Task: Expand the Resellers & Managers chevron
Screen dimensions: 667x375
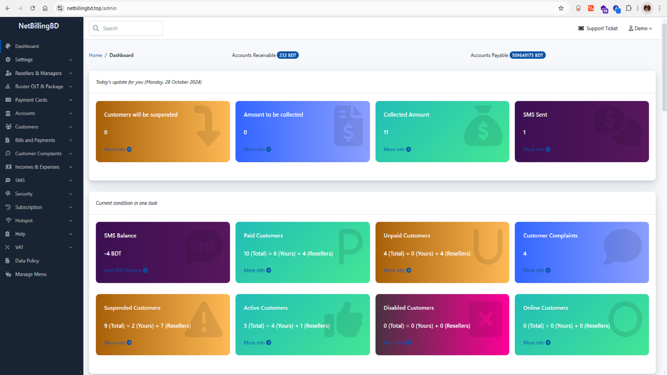Action: (71, 73)
